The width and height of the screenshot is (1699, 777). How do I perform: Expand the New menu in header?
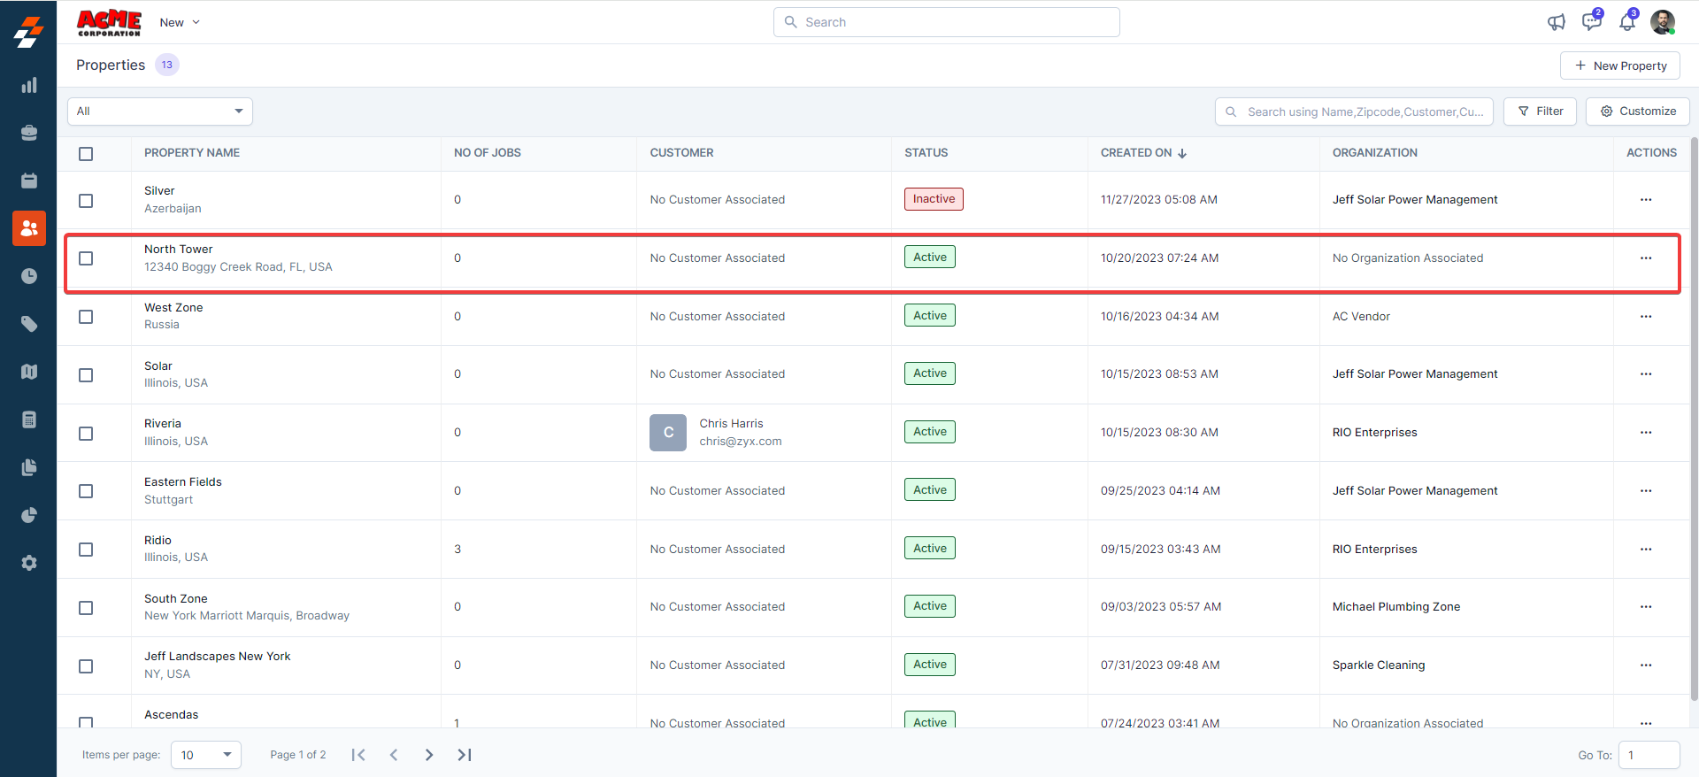180,22
